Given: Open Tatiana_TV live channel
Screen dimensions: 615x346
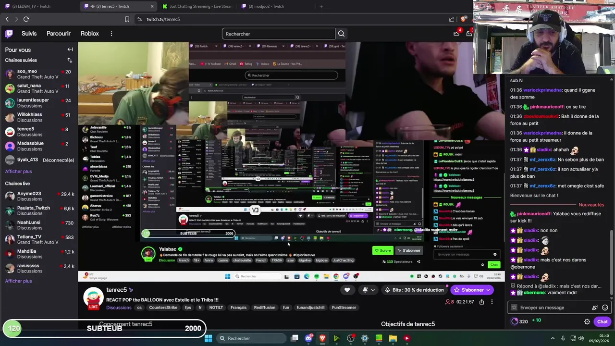Looking at the screenshot, I should click(x=38, y=239).
